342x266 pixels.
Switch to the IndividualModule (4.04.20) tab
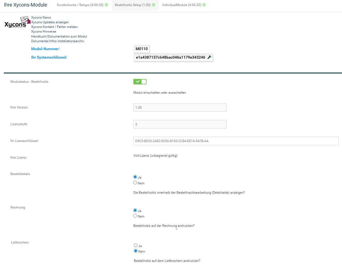184,5
